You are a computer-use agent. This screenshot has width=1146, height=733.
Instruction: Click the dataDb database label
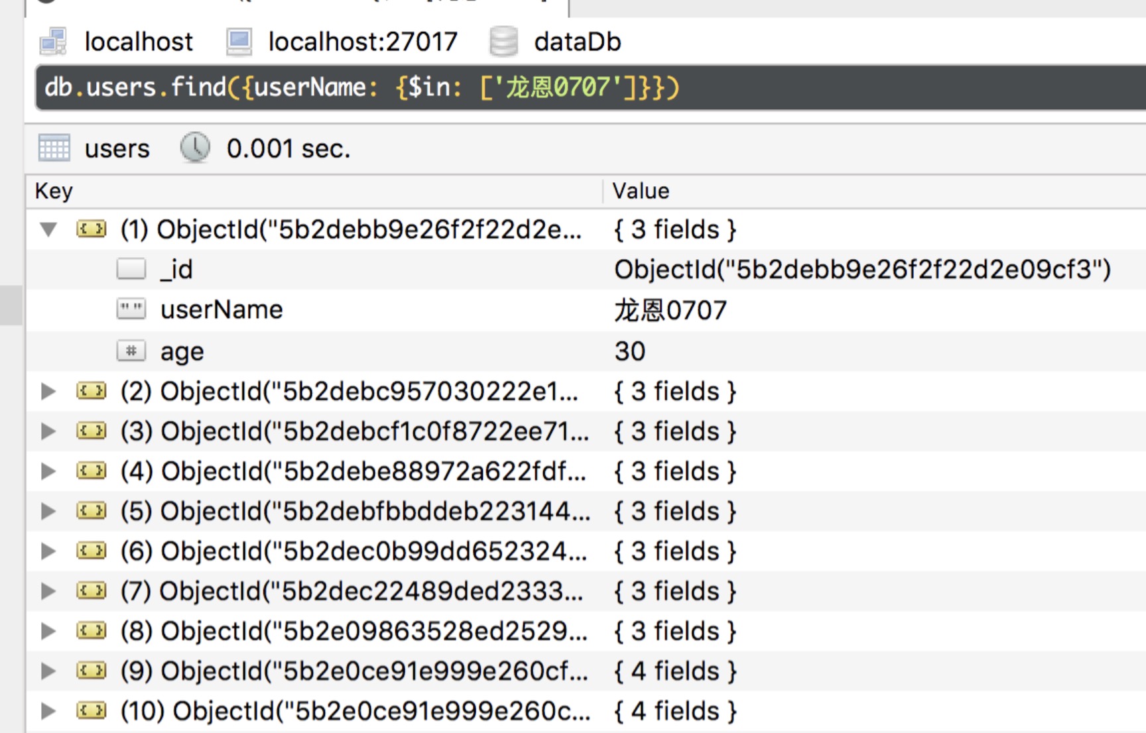[x=578, y=42]
